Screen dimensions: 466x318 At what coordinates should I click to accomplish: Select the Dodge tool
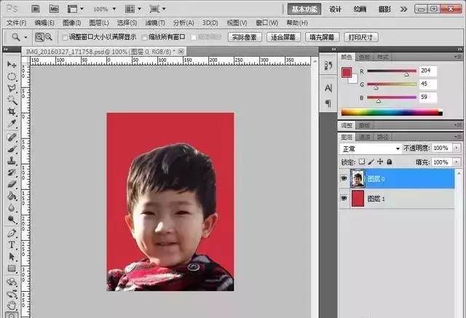click(12, 220)
